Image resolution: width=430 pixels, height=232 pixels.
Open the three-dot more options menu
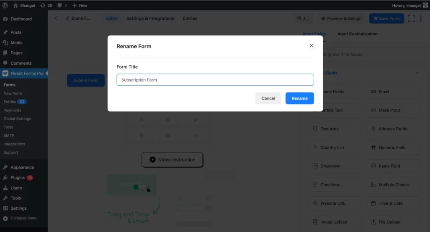pos(421,18)
